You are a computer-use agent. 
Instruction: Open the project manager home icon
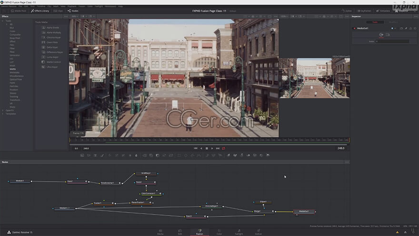pos(405,232)
